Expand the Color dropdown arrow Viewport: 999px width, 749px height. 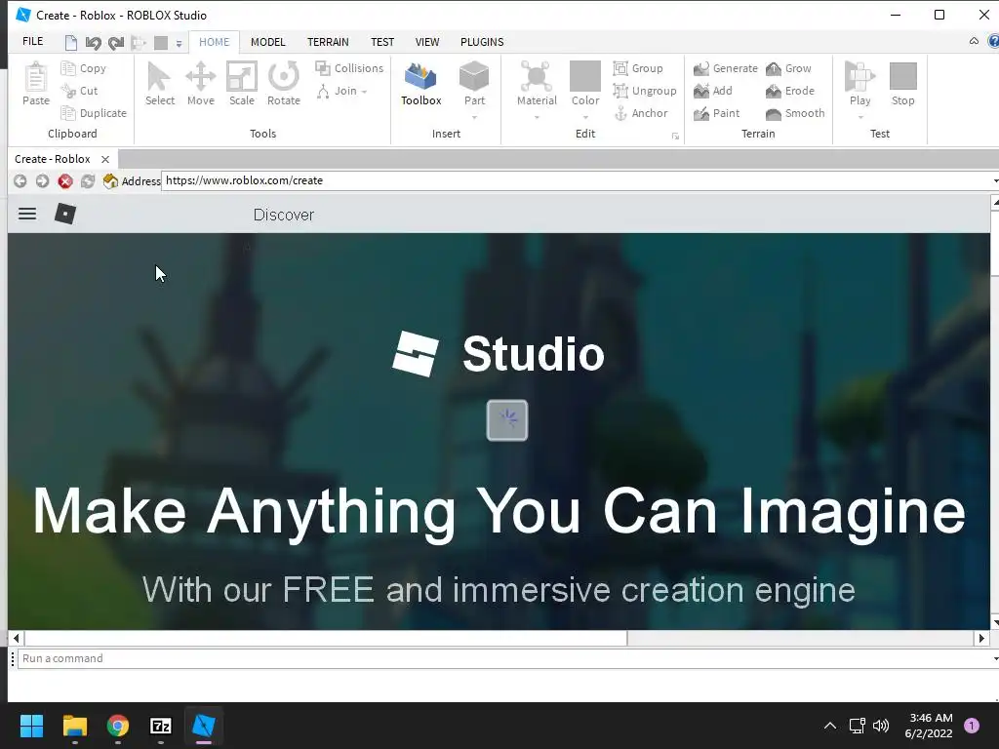pos(585,117)
